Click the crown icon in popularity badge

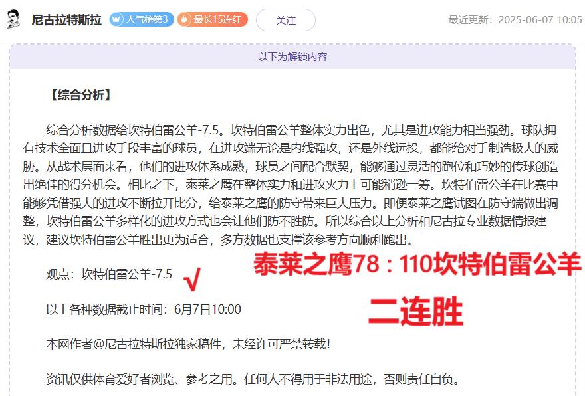[117, 19]
